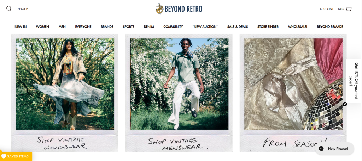Open the Women menu
The width and height of the screenshot is (362, 161).
[x=42, y=27]
